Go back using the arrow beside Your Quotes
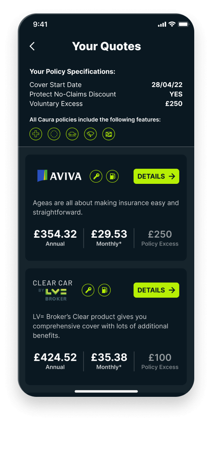The image size is (212, 460). [x=32, y=46]
